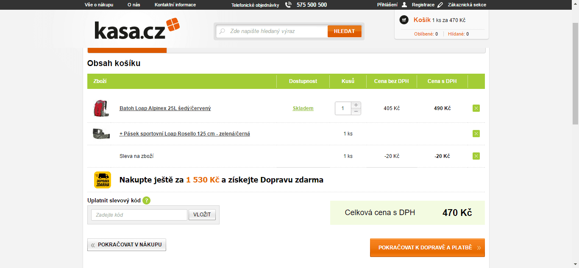
Task: Decrease backpack quantity with minus button
Action: pyautogui.click(x=356, y=111)
